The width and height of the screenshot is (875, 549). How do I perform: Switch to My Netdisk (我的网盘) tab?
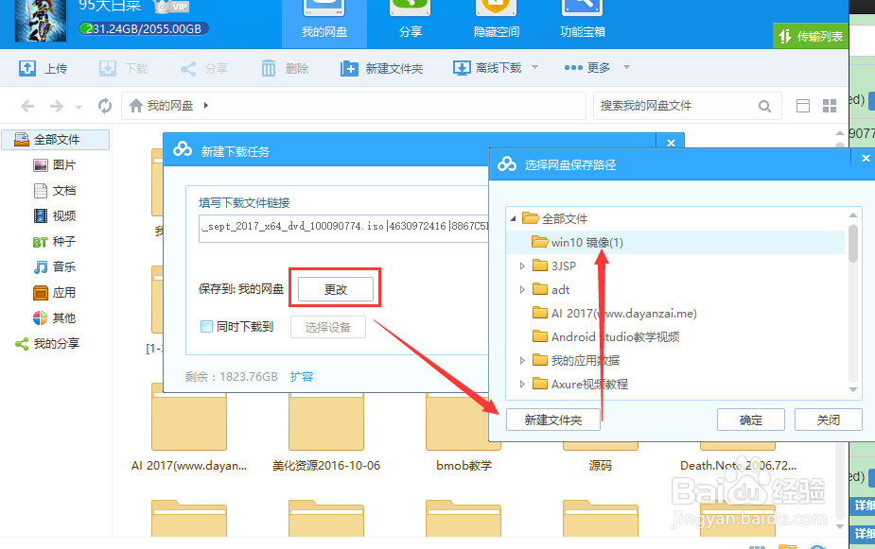click(324, 23)
